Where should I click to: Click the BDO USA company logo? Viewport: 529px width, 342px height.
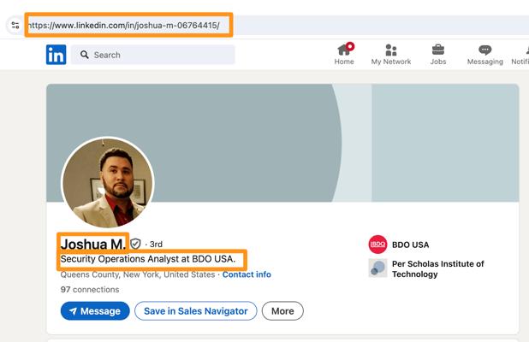(377, 245)
